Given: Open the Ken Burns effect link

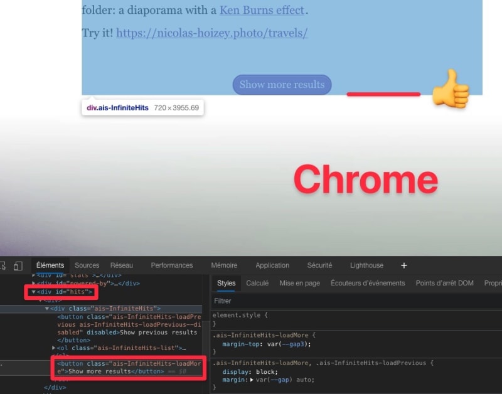Looking at the screenshot, I should 262,10.
